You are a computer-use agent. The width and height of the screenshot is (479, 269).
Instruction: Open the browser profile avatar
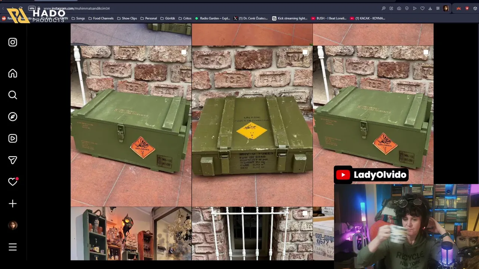coord(446,8)
